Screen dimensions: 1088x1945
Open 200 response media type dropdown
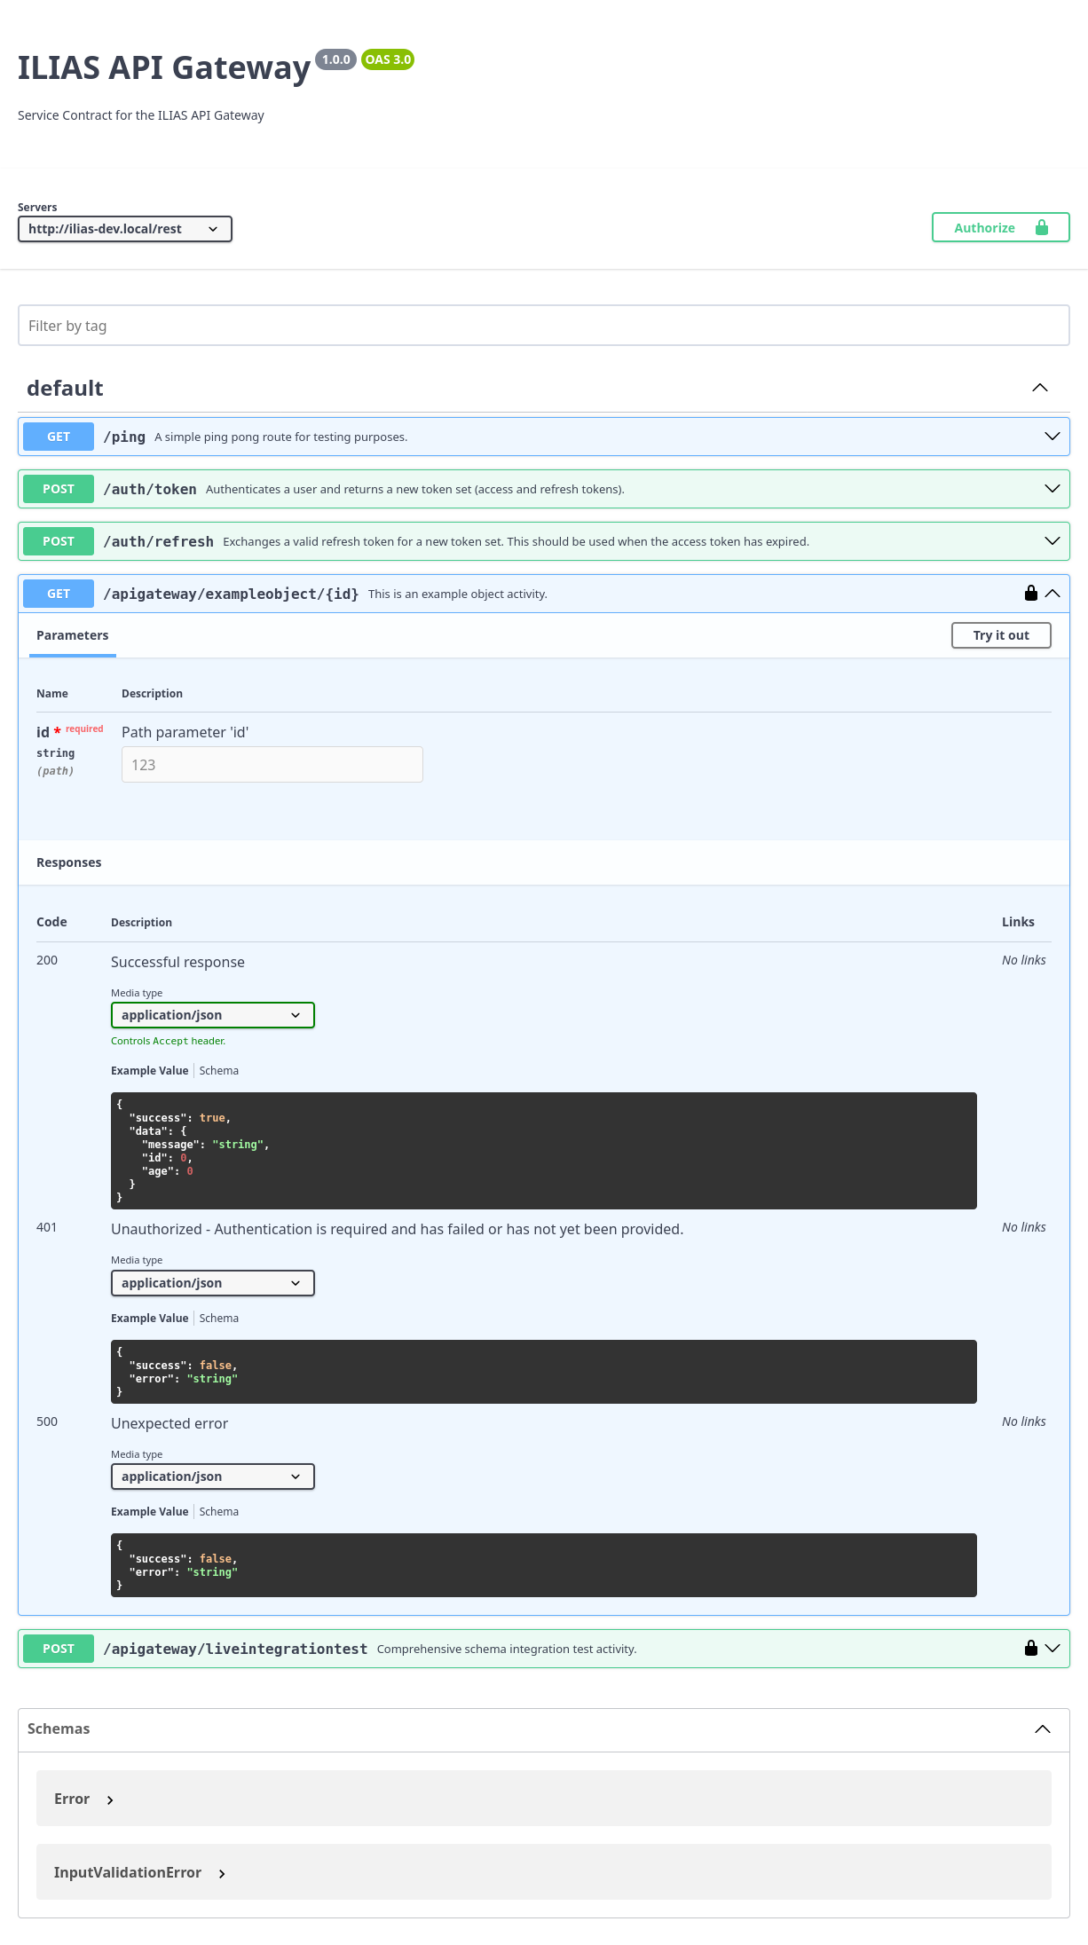point(213,1015)
